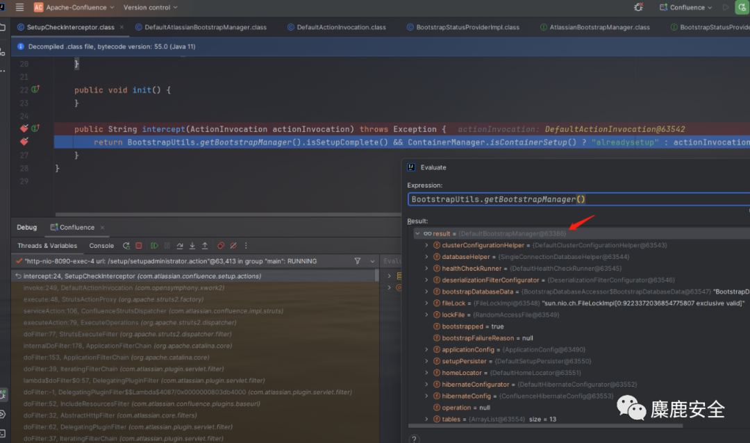Select the doFilter:77 StrutsExecuteFilter frame

194,334
